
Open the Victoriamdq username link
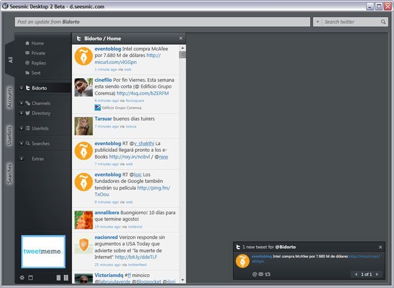click(x=109, y=275)
